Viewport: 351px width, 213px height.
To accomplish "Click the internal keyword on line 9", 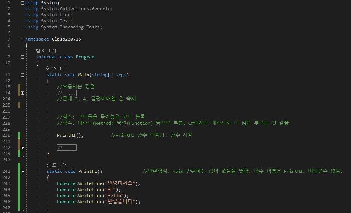I will click(46, 57).
